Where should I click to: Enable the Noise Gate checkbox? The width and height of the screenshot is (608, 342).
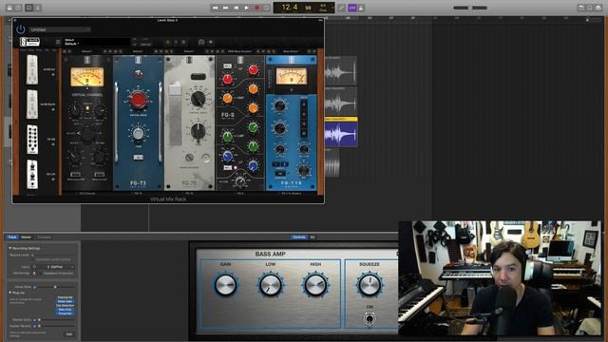click(x=34, y=287)
